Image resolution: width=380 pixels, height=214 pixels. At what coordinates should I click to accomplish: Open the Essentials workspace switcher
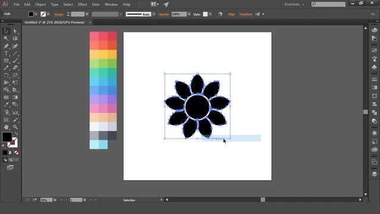click(294, 4)
